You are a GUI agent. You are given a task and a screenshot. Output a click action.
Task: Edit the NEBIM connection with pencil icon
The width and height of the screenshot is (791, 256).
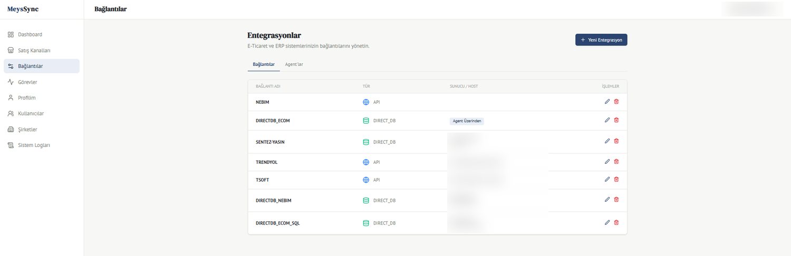point(607,102)
